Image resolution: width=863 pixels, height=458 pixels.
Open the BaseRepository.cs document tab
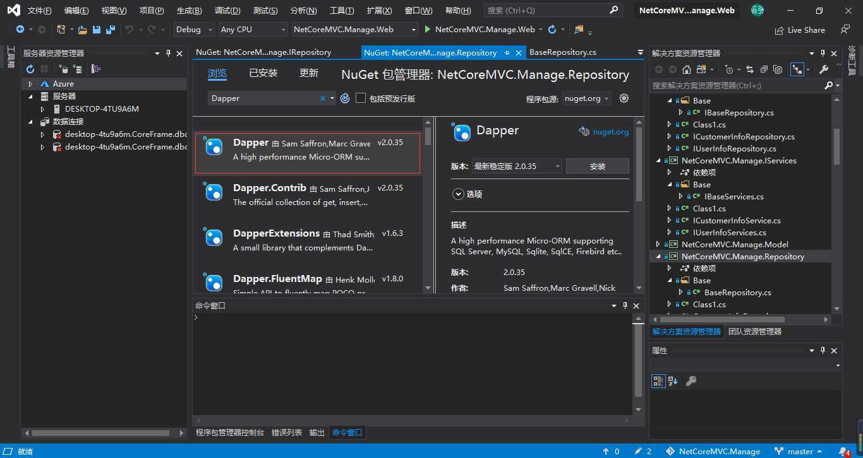(563, 53)
